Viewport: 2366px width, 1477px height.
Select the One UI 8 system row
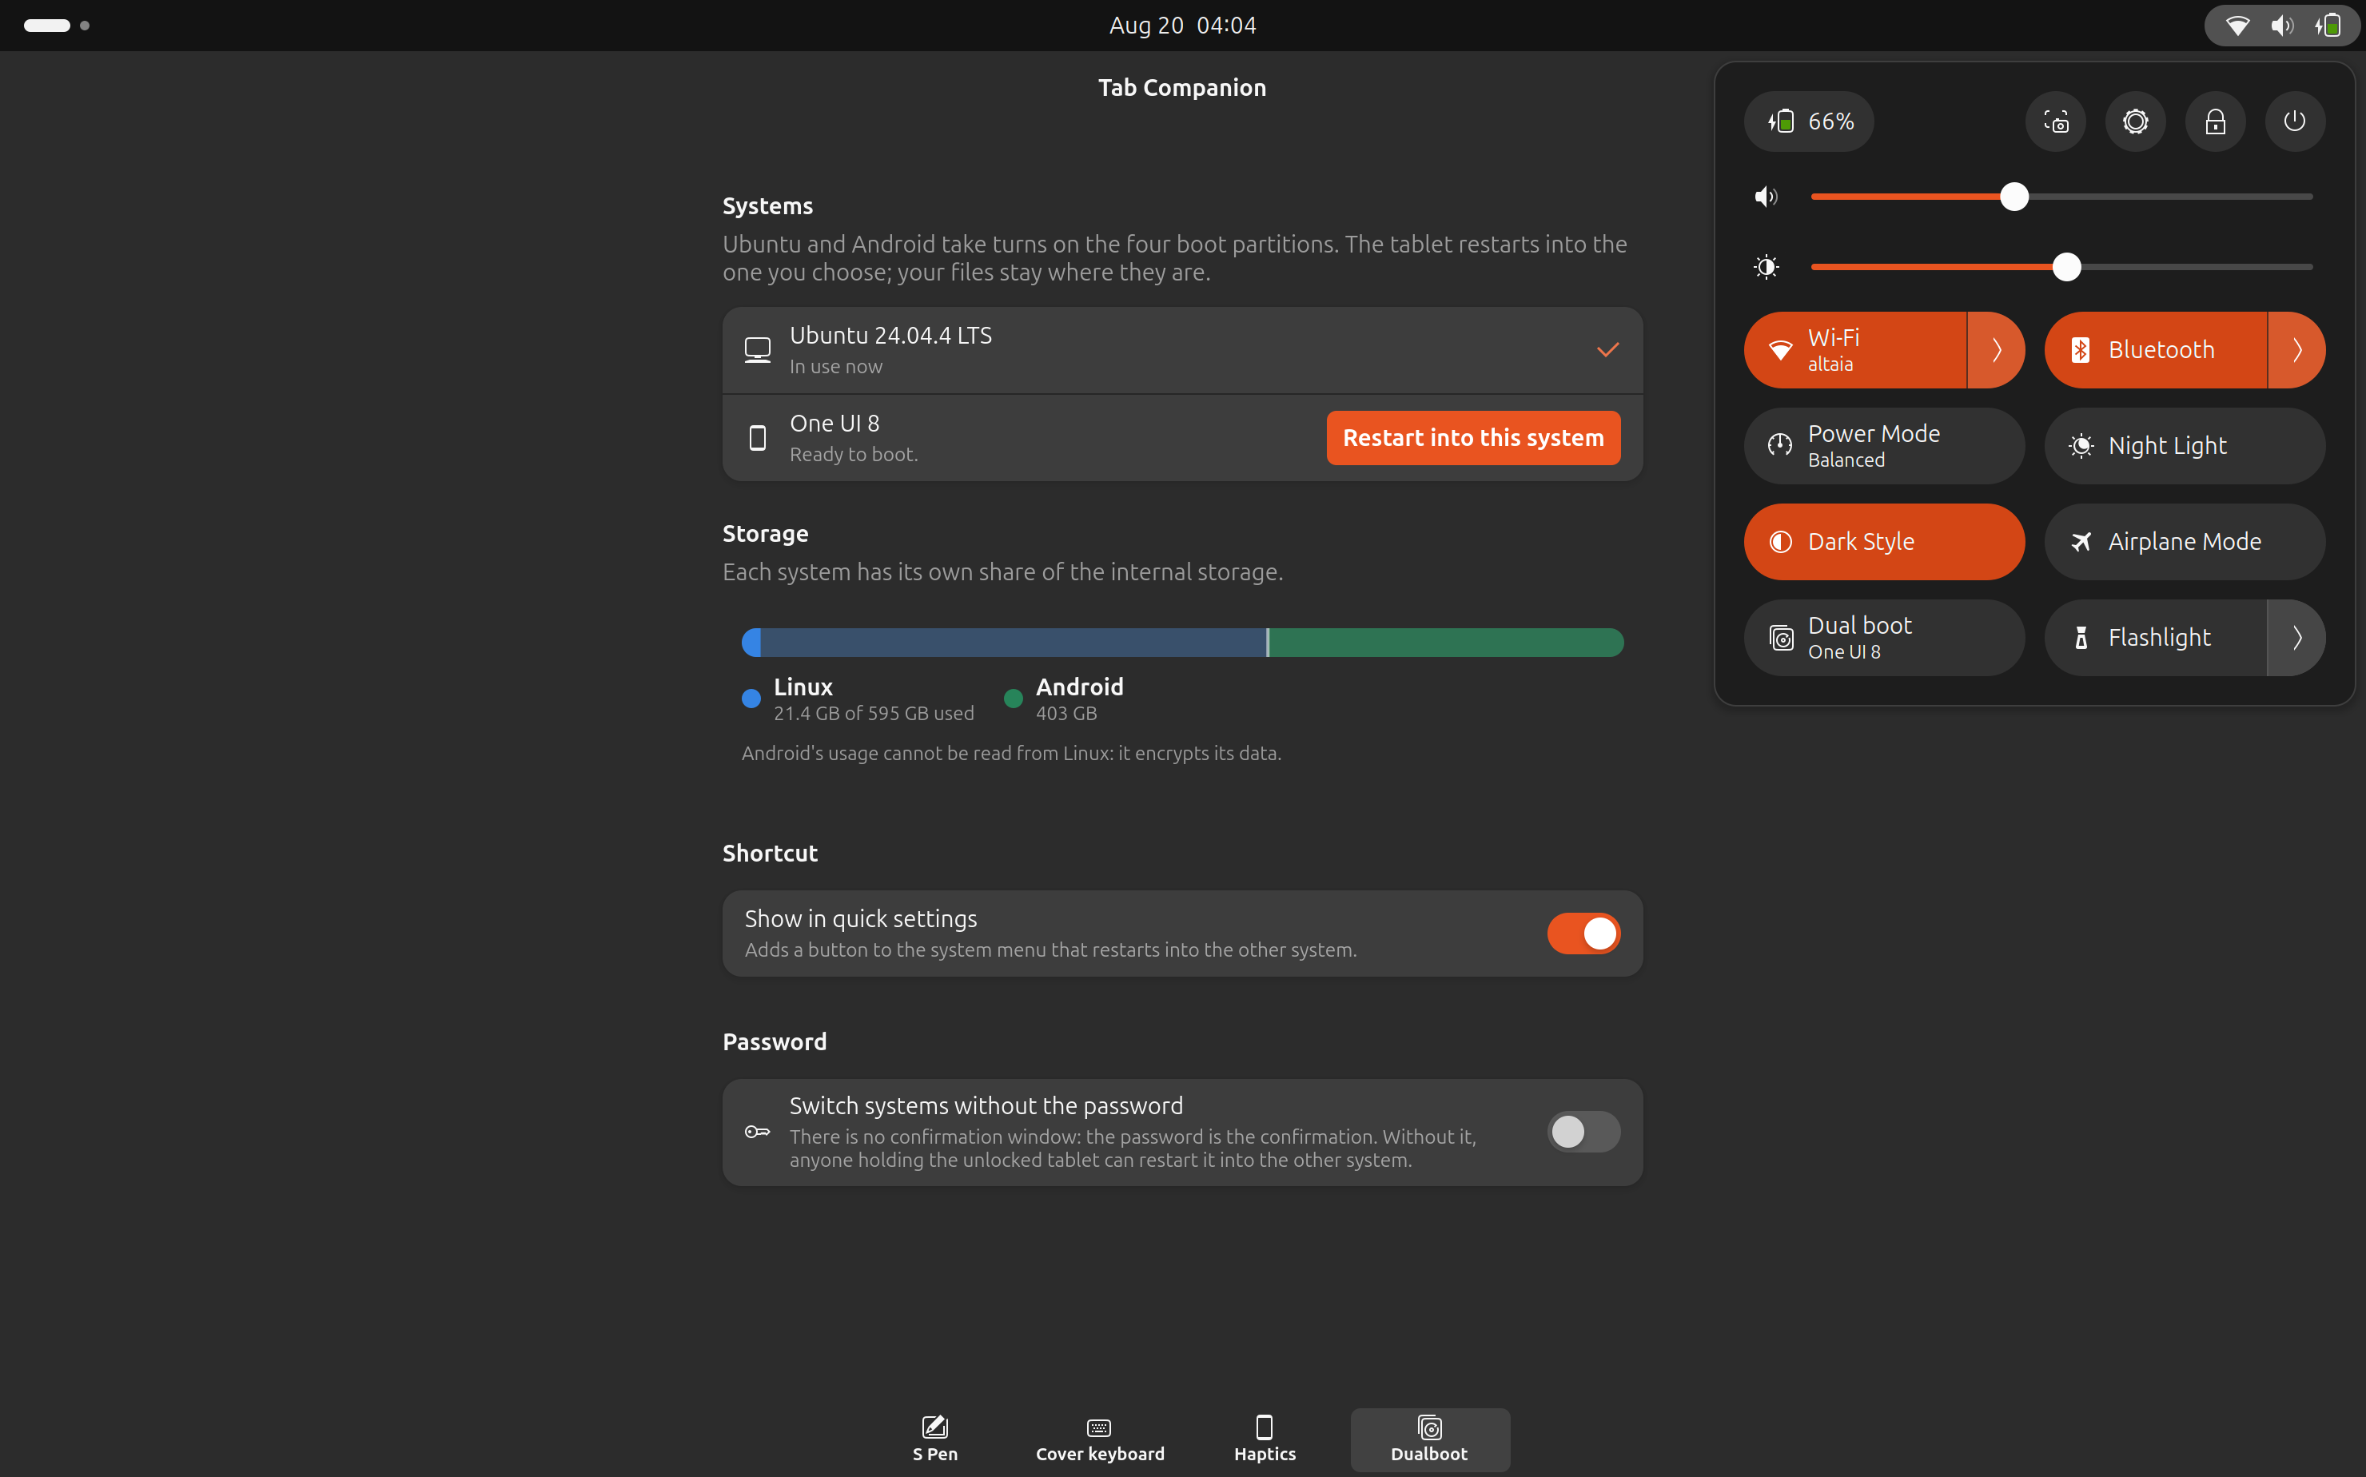1182,438
